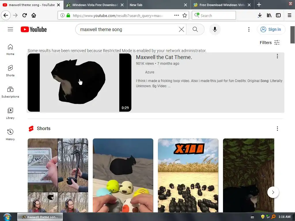The image size is (295, 221).
Task: Open the Maxwell the Cat Theme title link
Action: [x=164, y=57]
